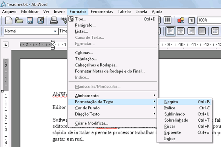Open the Tabelas menu
This screenshot has height=147, width=221.
[x=124, y=12]
